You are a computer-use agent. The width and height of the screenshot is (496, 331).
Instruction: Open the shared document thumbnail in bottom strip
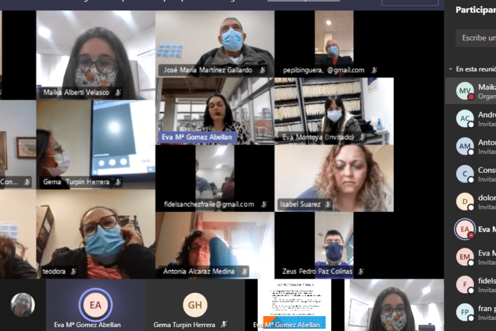294,305
